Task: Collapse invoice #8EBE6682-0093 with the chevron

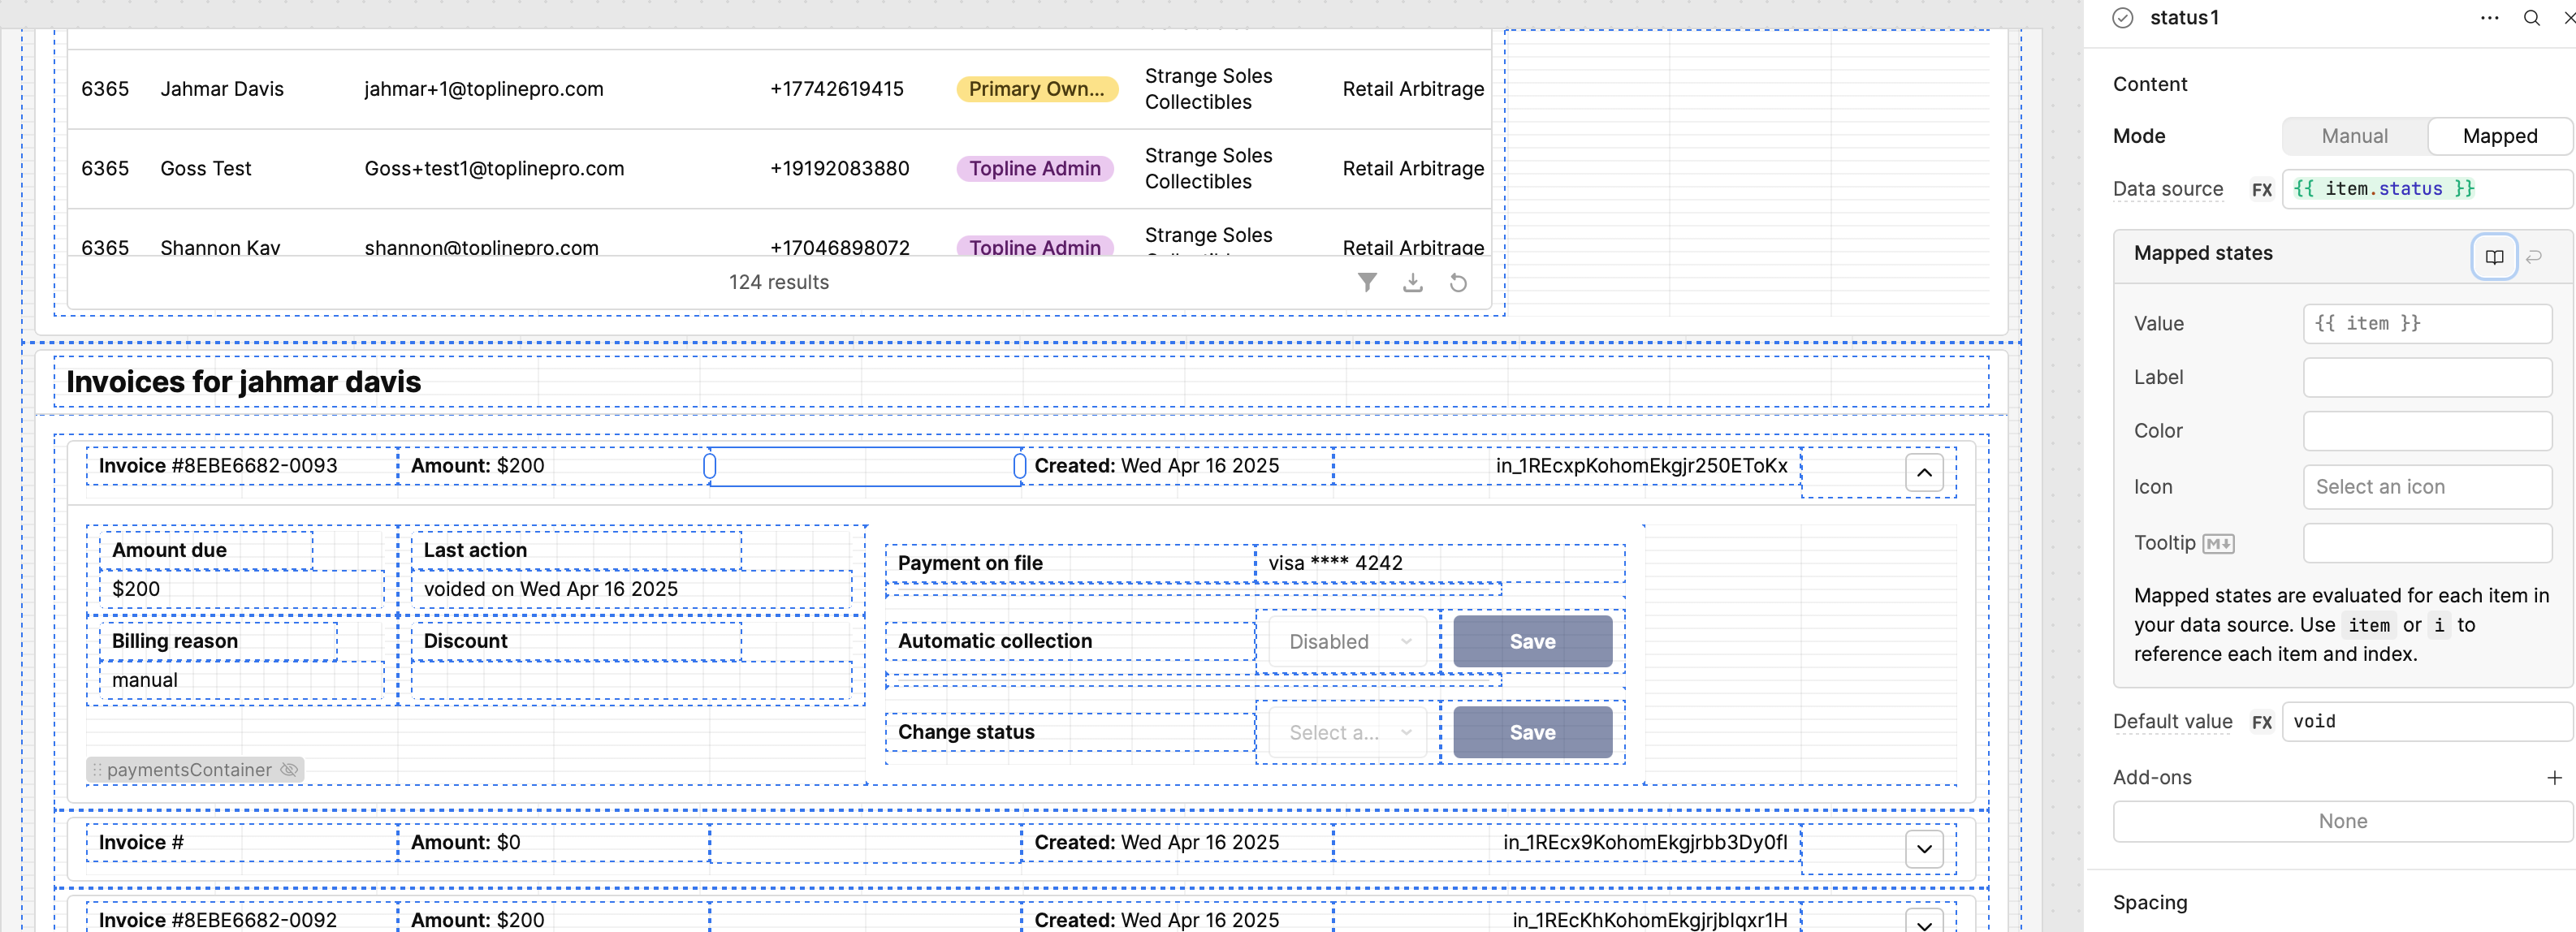Action: pyautogui.click(x=1924, y=473)
